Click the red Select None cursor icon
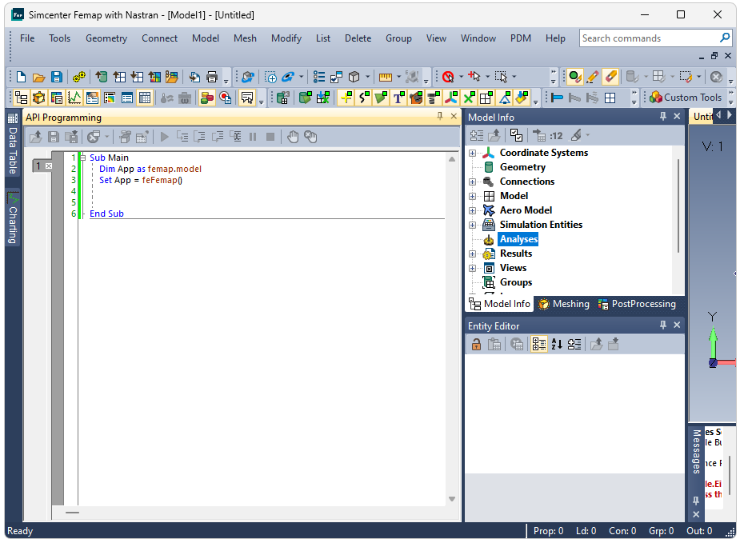 [448, 77]
